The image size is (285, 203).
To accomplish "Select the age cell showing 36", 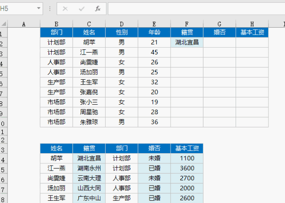I will tap(154, 122).
